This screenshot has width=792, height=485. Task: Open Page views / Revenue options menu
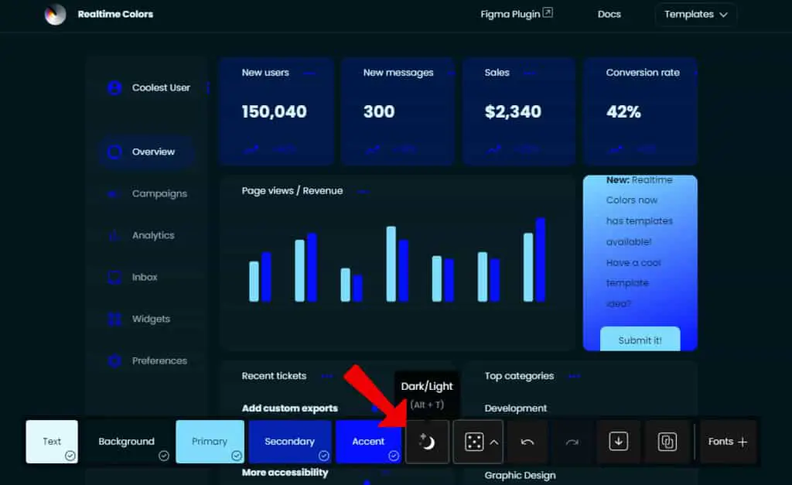point(364,192)
